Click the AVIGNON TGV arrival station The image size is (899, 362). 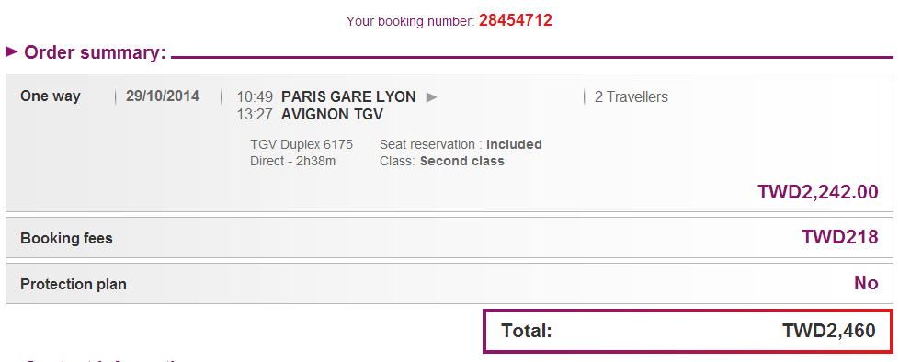tap(332, 115)
